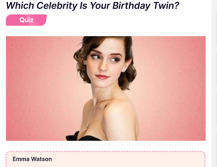This screenshot has width=217, height=167.
Task: Select the Emma Watson answer option
Action: pos(106,159)
